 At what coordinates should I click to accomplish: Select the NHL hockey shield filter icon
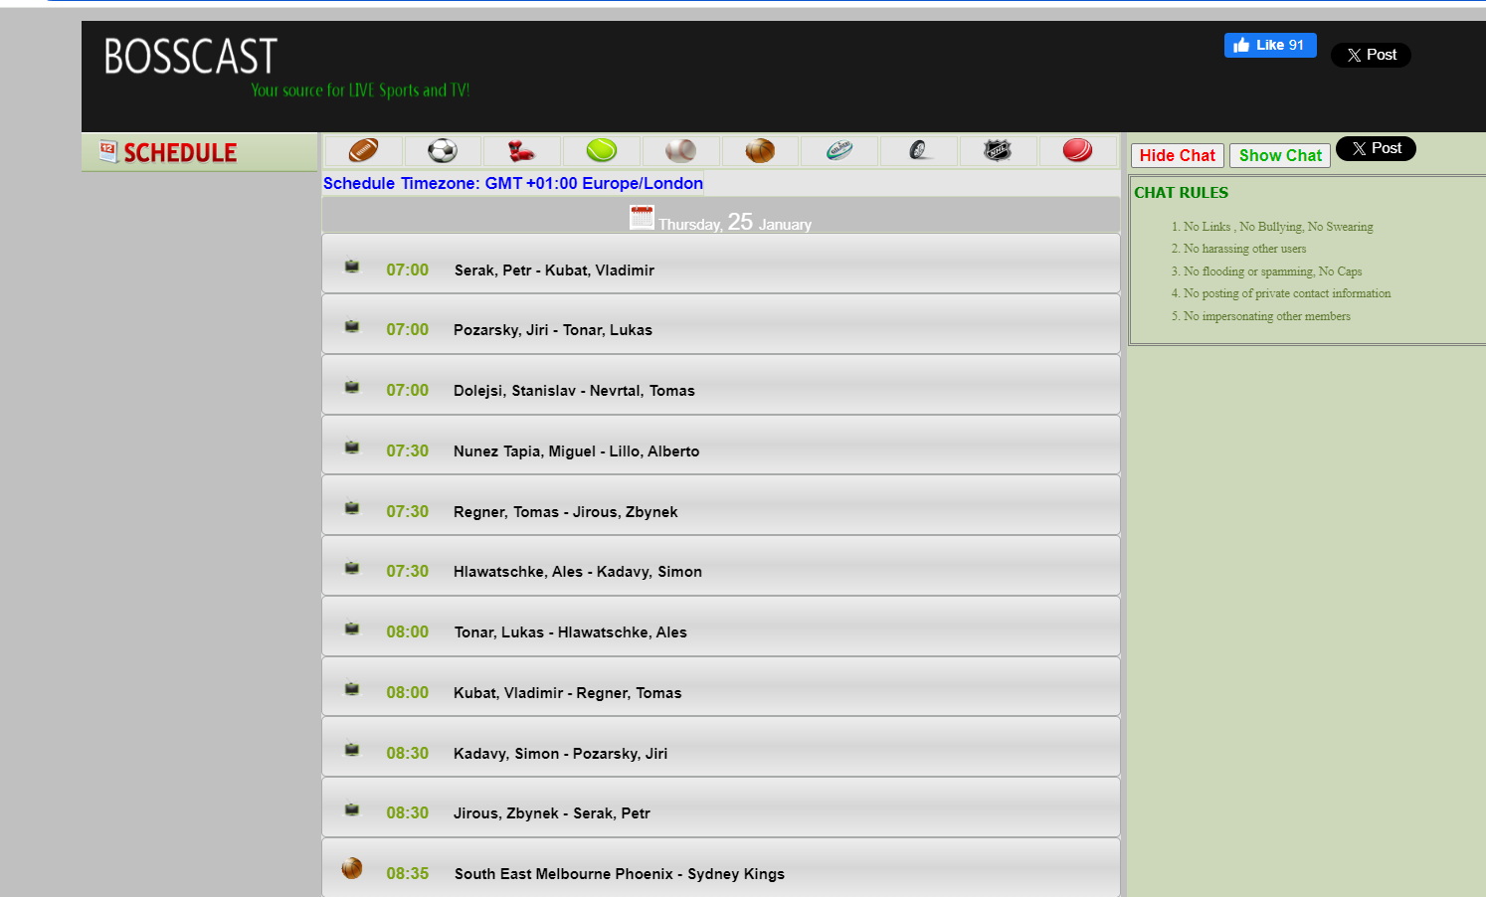click(x=998, y=150)
